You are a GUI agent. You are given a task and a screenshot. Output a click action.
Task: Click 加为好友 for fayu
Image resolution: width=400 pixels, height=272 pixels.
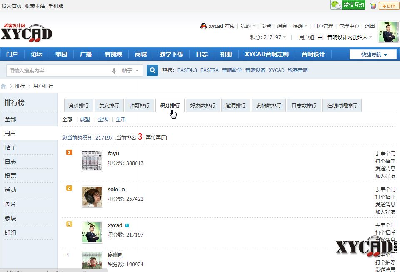click(x=385, y=176)
